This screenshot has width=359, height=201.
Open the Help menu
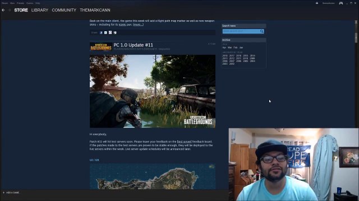(x=38, y=3)
